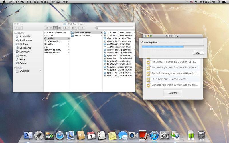Expand '3 Column C...ser CSS.files' folder arrow
Image resolution: width=229 pixels, height=143 pixels.
pyautogui.click(x=134, y=33)
